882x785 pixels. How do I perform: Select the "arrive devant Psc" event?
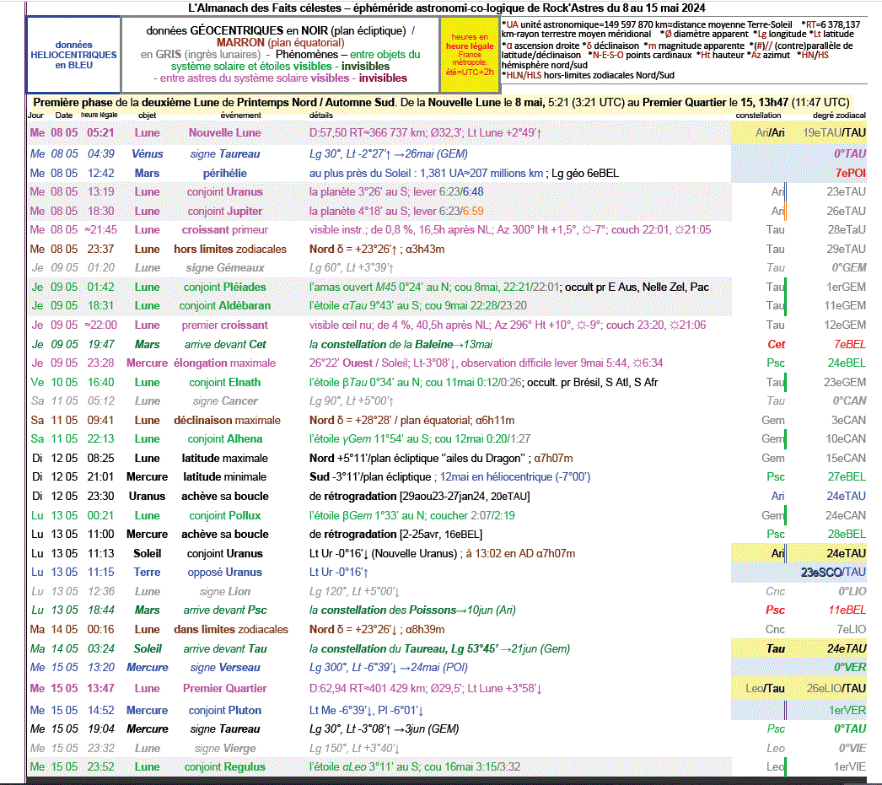point(225,610)
